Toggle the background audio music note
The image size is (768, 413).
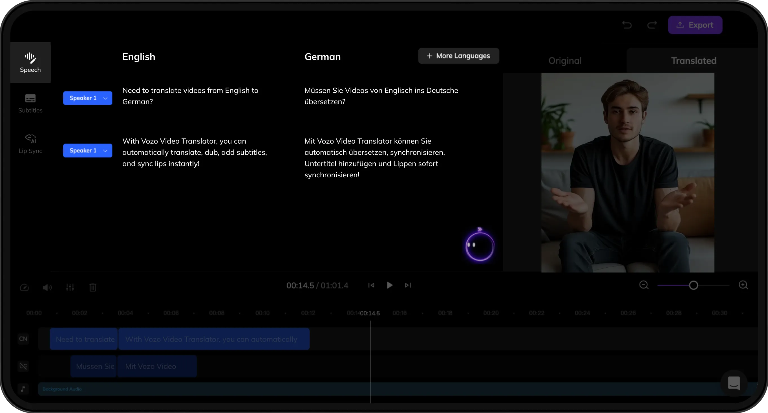pyautogui.click(x=23, y=389)
